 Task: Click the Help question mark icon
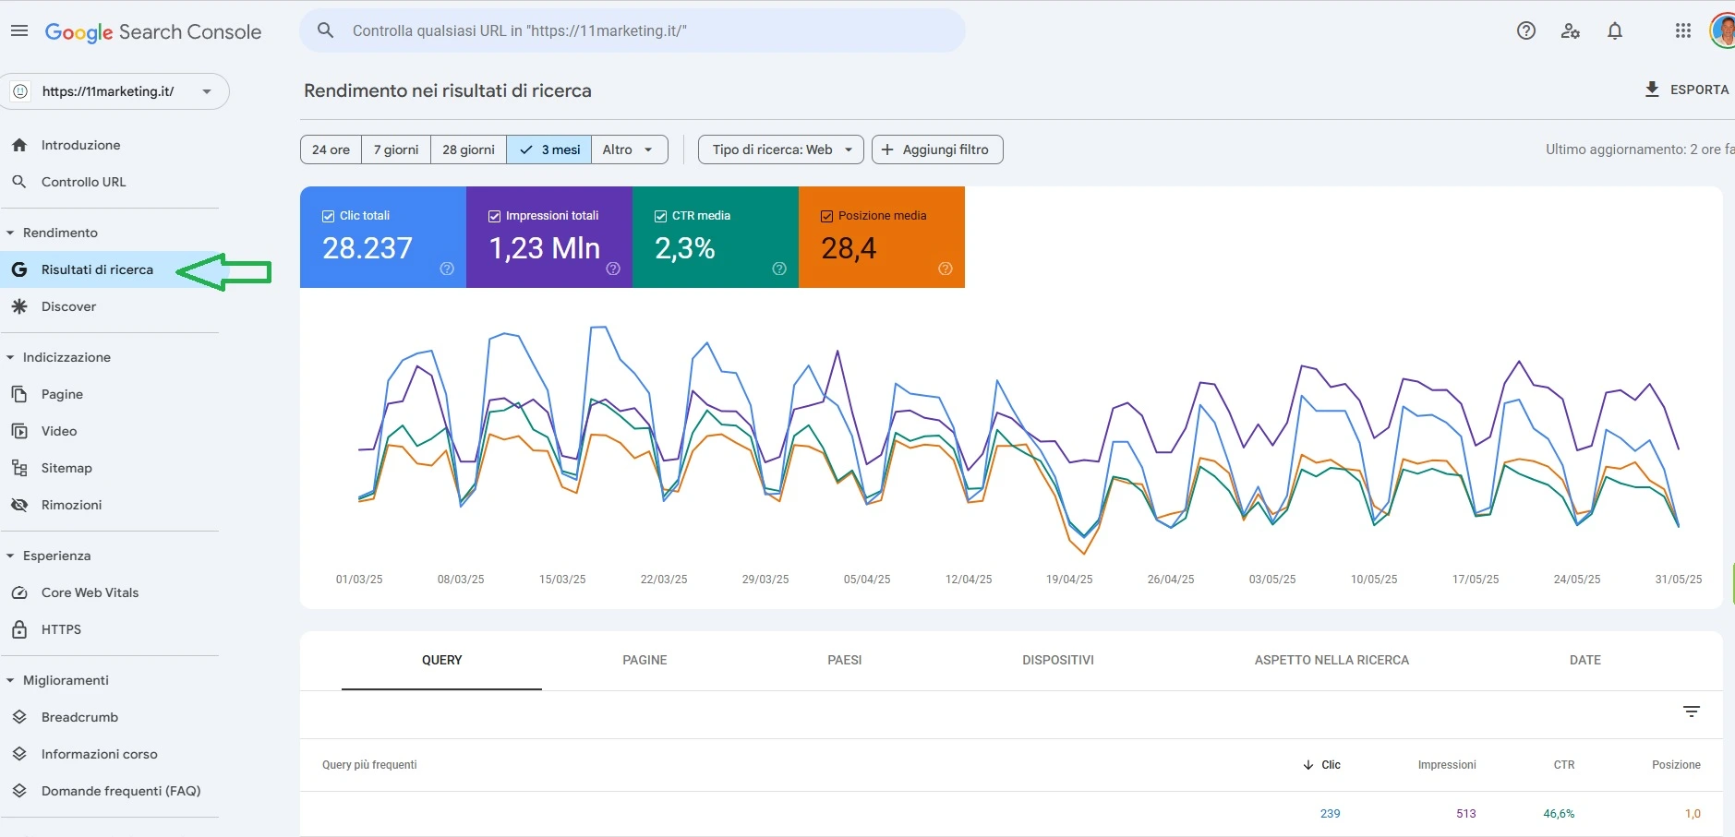(x=1526, y=31)
